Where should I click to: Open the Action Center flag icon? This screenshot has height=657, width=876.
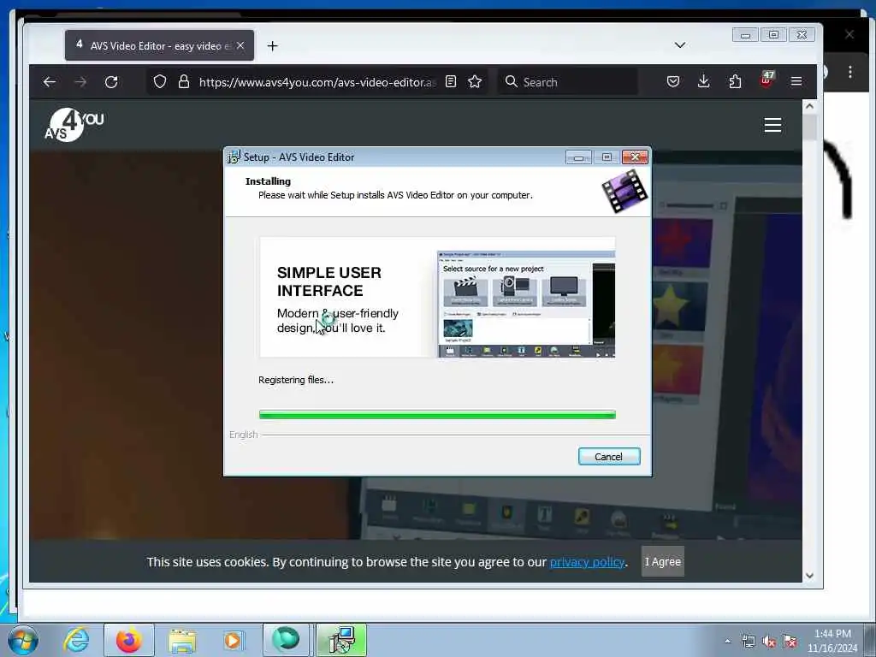point(790,641)
